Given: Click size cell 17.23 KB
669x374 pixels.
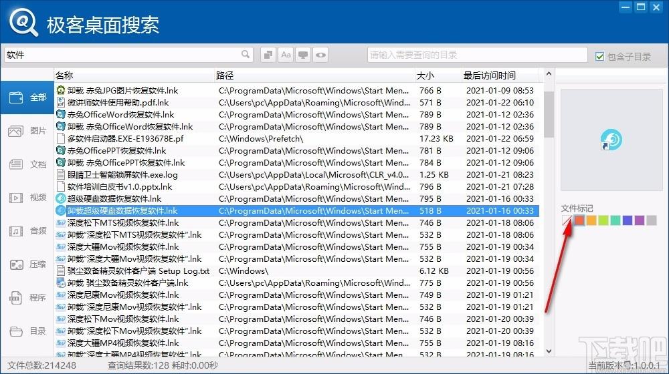Looking at the screenshot, I should 436,138.
